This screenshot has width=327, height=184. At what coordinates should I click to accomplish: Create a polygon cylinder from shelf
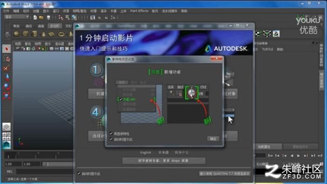(34, 34)
